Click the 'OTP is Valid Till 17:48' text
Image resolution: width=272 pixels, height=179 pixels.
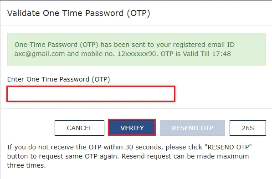click(x=195, y=54)
